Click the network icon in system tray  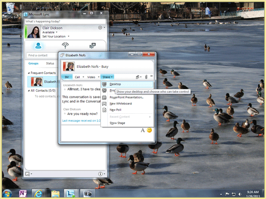234,194
